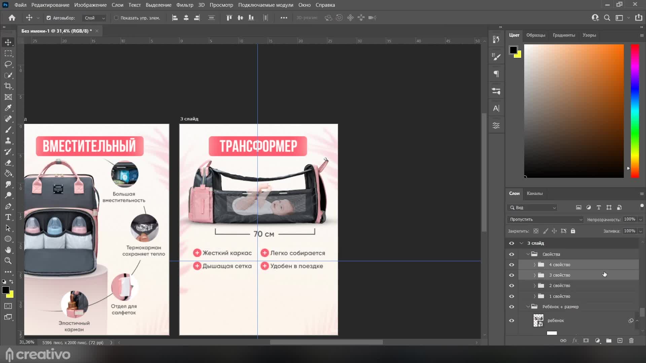Select the Zoom tool in toolbar
Viewport: 646px width, 363px height.
point(8,260)
